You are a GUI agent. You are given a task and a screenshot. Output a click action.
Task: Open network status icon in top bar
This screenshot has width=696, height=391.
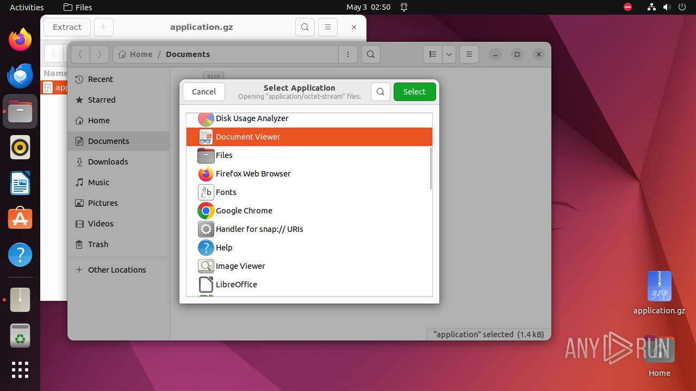click(651, 7)
